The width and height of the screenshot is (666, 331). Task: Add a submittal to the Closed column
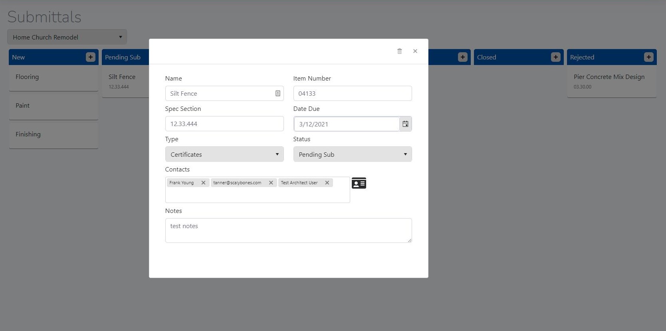(x=555, y=57)
